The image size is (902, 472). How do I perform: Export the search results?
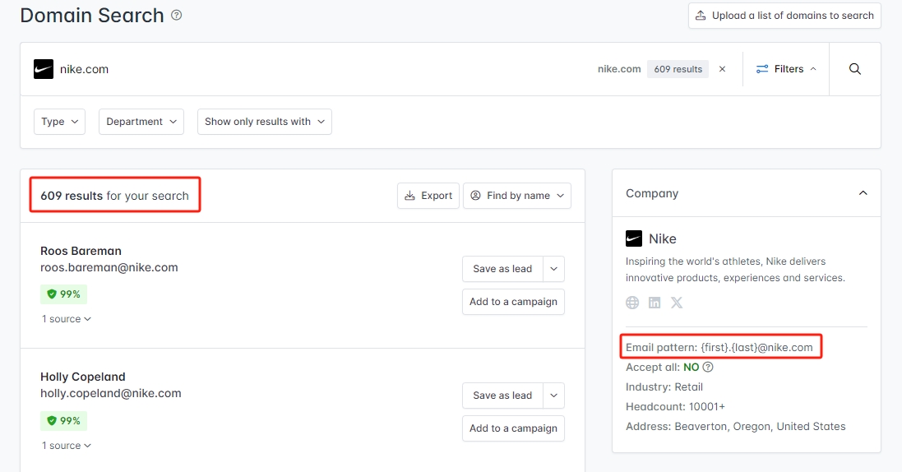[x=428, y=196]
